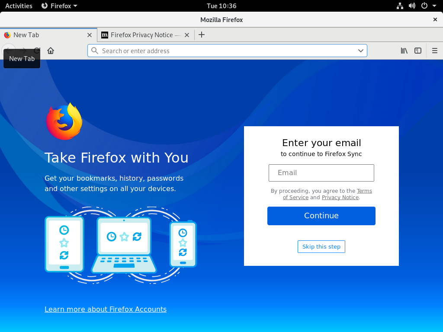This screenshot has width=443, height=332.
Task: Expand the address bar history dropdown
Action: [x=360, y=51]
